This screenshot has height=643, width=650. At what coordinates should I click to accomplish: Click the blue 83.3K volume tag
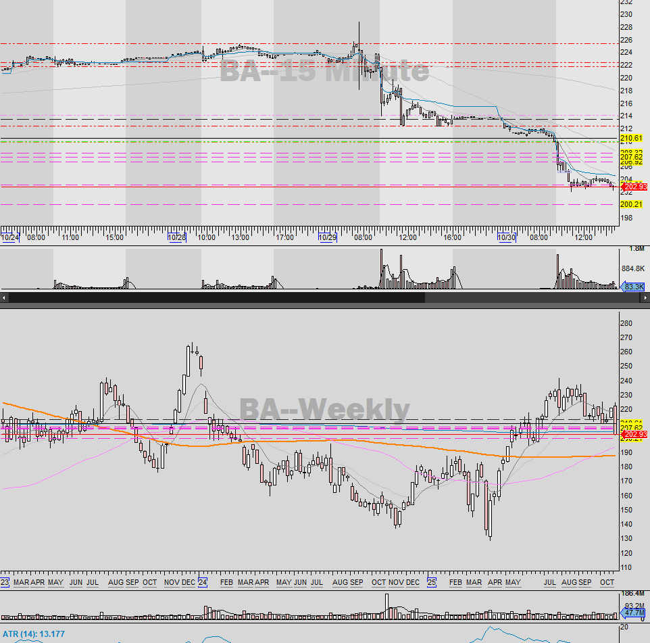point(633,287)
